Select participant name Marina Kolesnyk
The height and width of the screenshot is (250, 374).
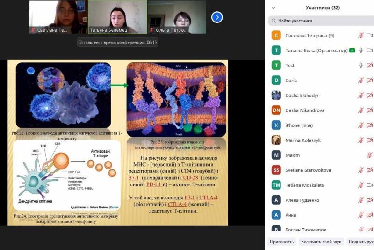(303, 140)
